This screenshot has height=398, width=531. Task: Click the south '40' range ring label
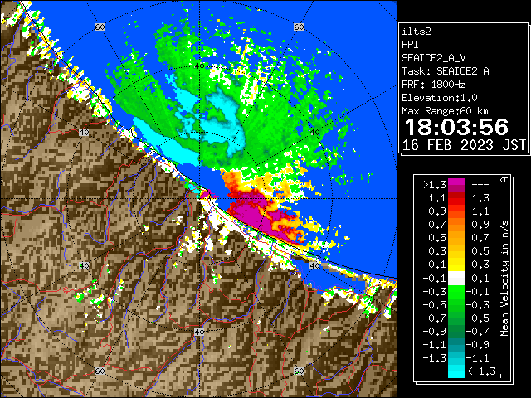tap(199, 332)
